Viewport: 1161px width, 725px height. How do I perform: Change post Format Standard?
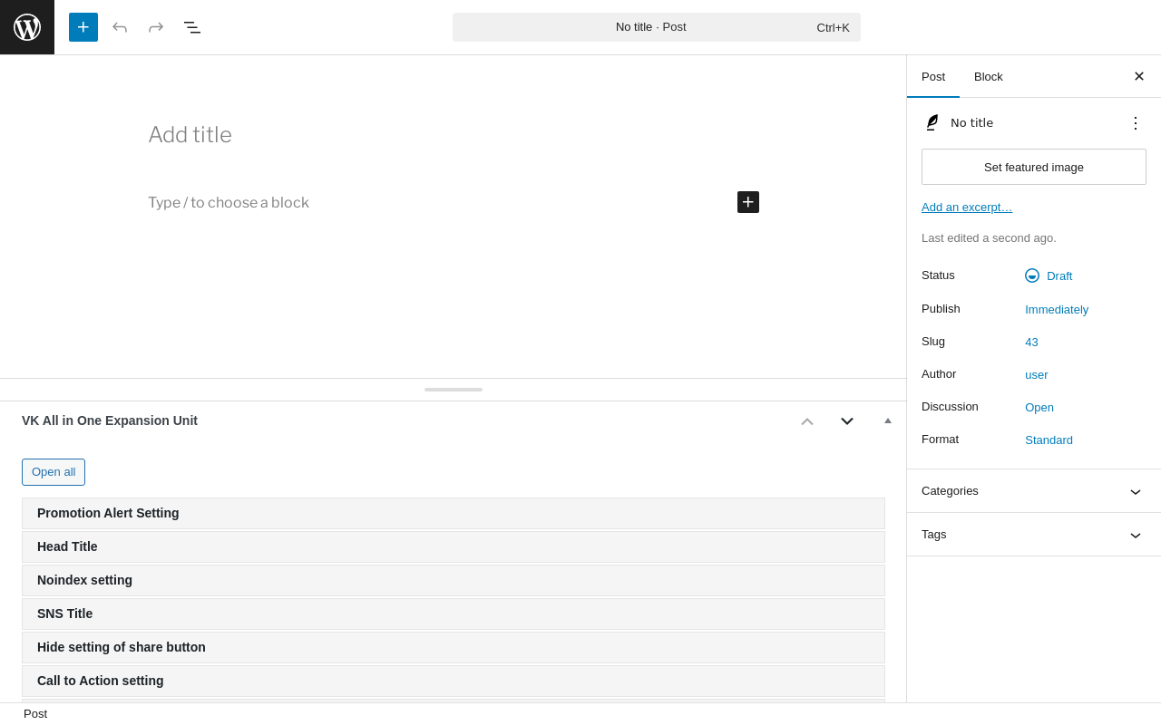point(1049,440)
